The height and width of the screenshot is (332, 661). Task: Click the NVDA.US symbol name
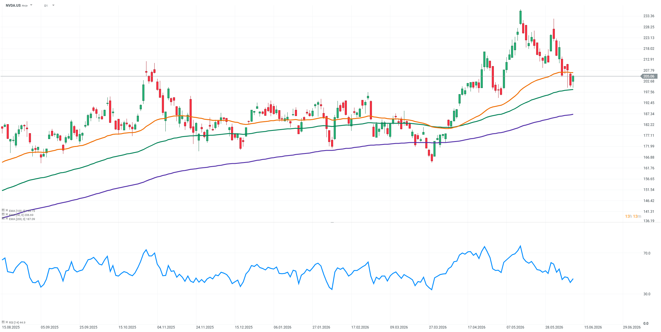(13, 6)
